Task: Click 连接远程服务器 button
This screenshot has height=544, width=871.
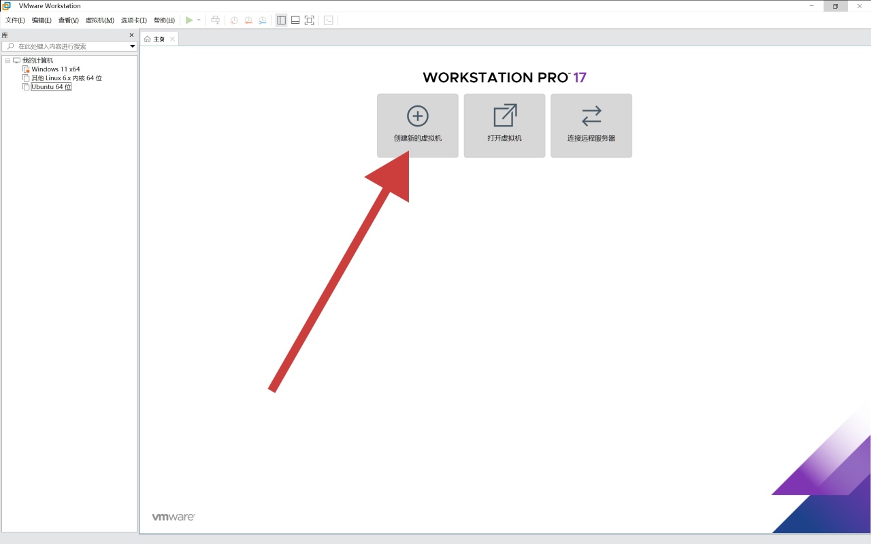Action: [x=591, y=126]
